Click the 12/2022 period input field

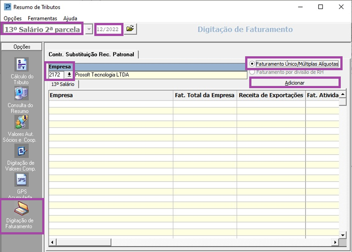coord(109,30)
